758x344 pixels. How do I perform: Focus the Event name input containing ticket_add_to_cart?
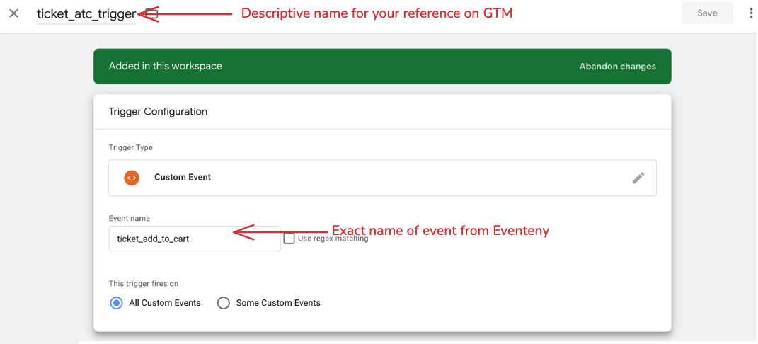195,239
